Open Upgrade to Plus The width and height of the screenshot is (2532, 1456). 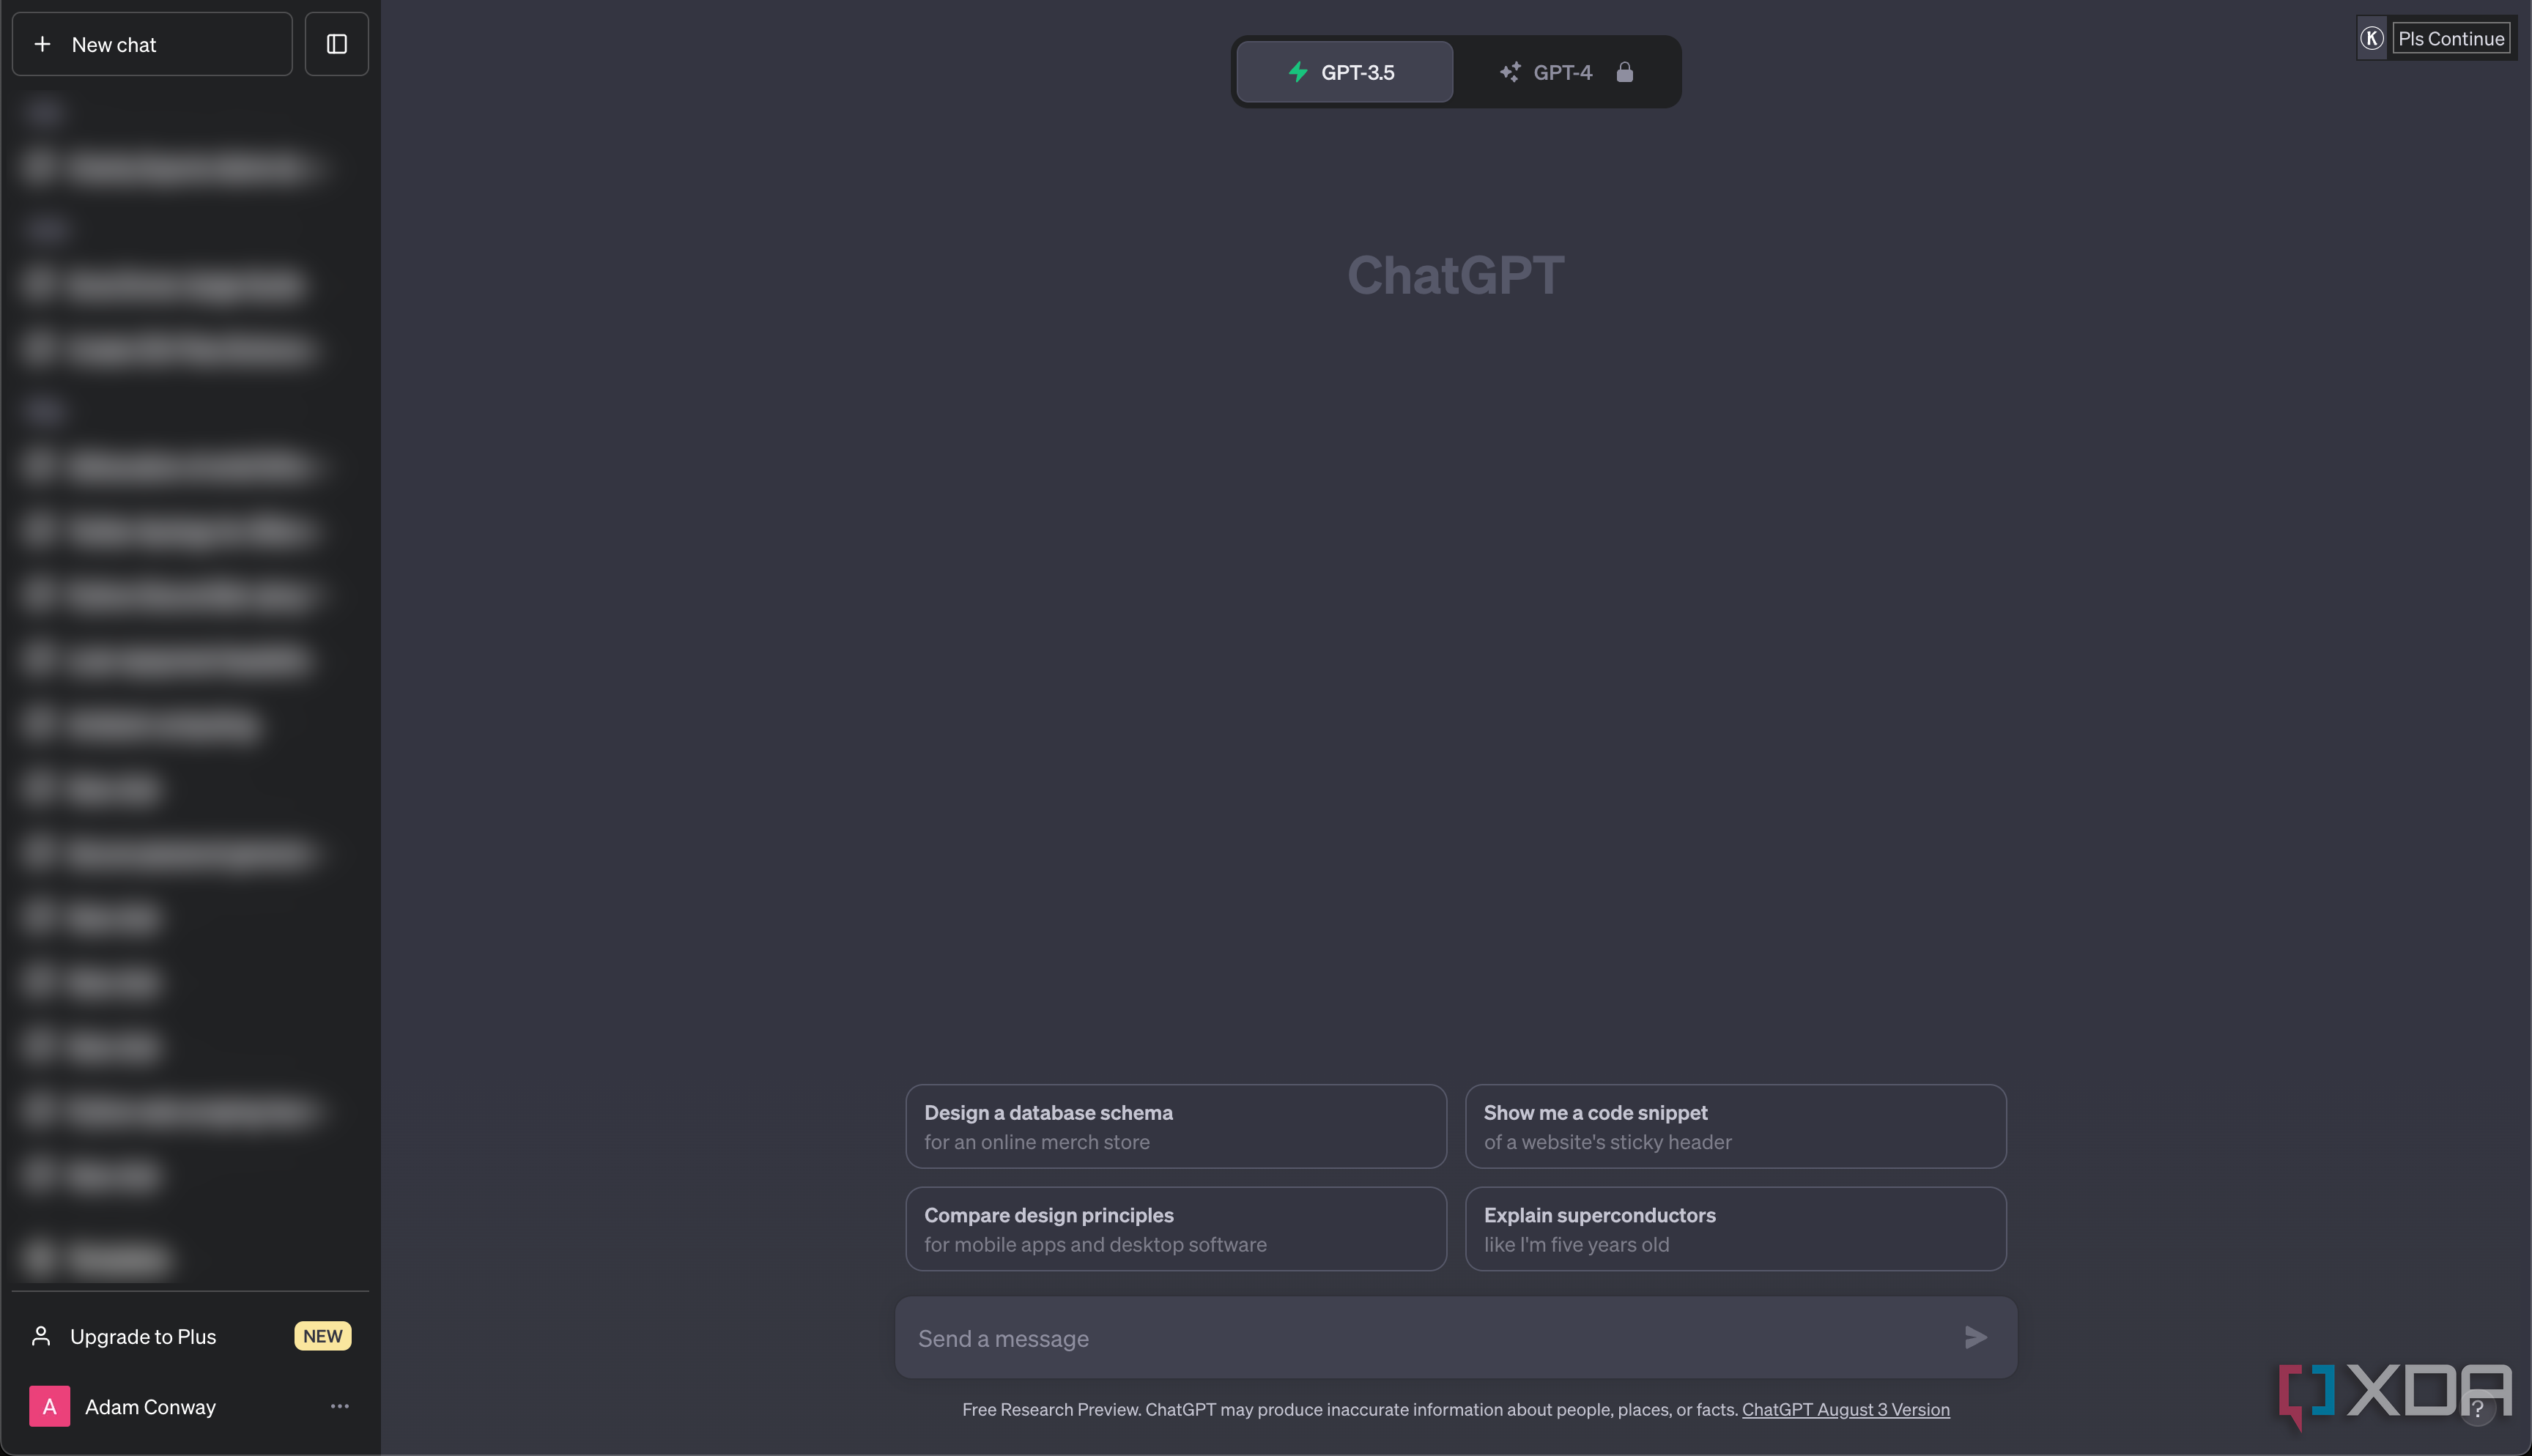(x=190, y=1336)
